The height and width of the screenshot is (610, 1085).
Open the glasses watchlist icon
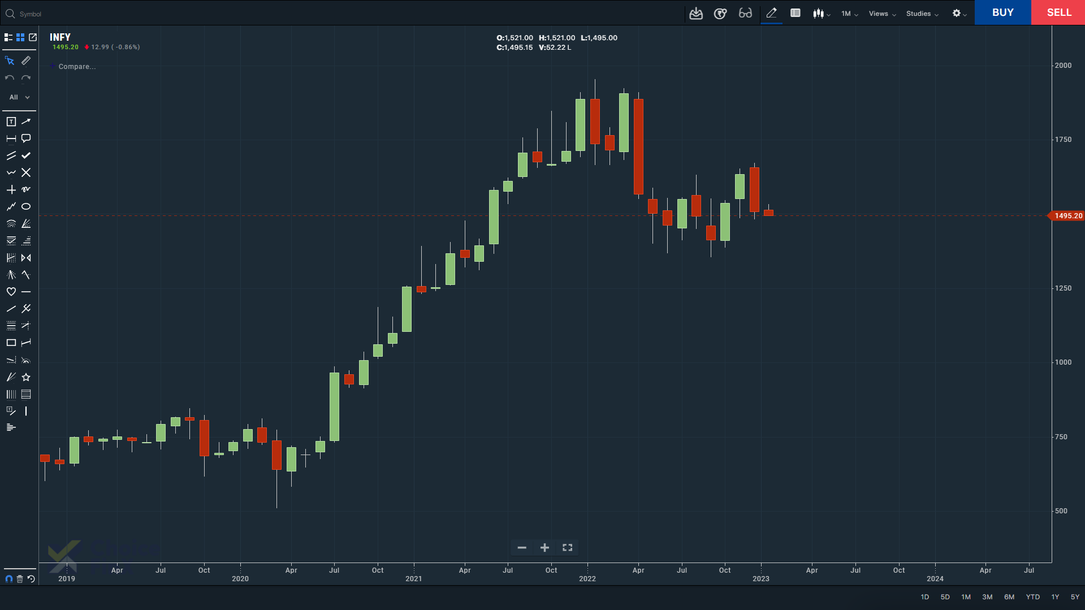[745, 13]
